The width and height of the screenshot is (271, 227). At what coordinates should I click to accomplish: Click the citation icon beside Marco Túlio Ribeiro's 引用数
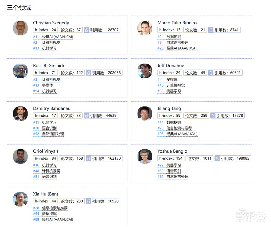pos(211,30)
